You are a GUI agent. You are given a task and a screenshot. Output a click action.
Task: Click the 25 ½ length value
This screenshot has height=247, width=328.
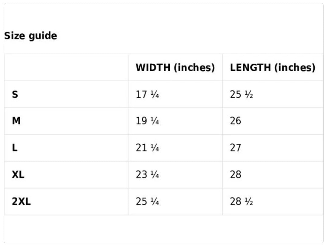[242, 95]
